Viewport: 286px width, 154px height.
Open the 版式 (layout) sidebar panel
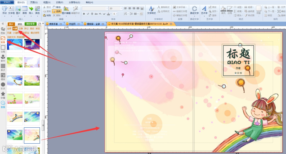click(x=3, y=68)
